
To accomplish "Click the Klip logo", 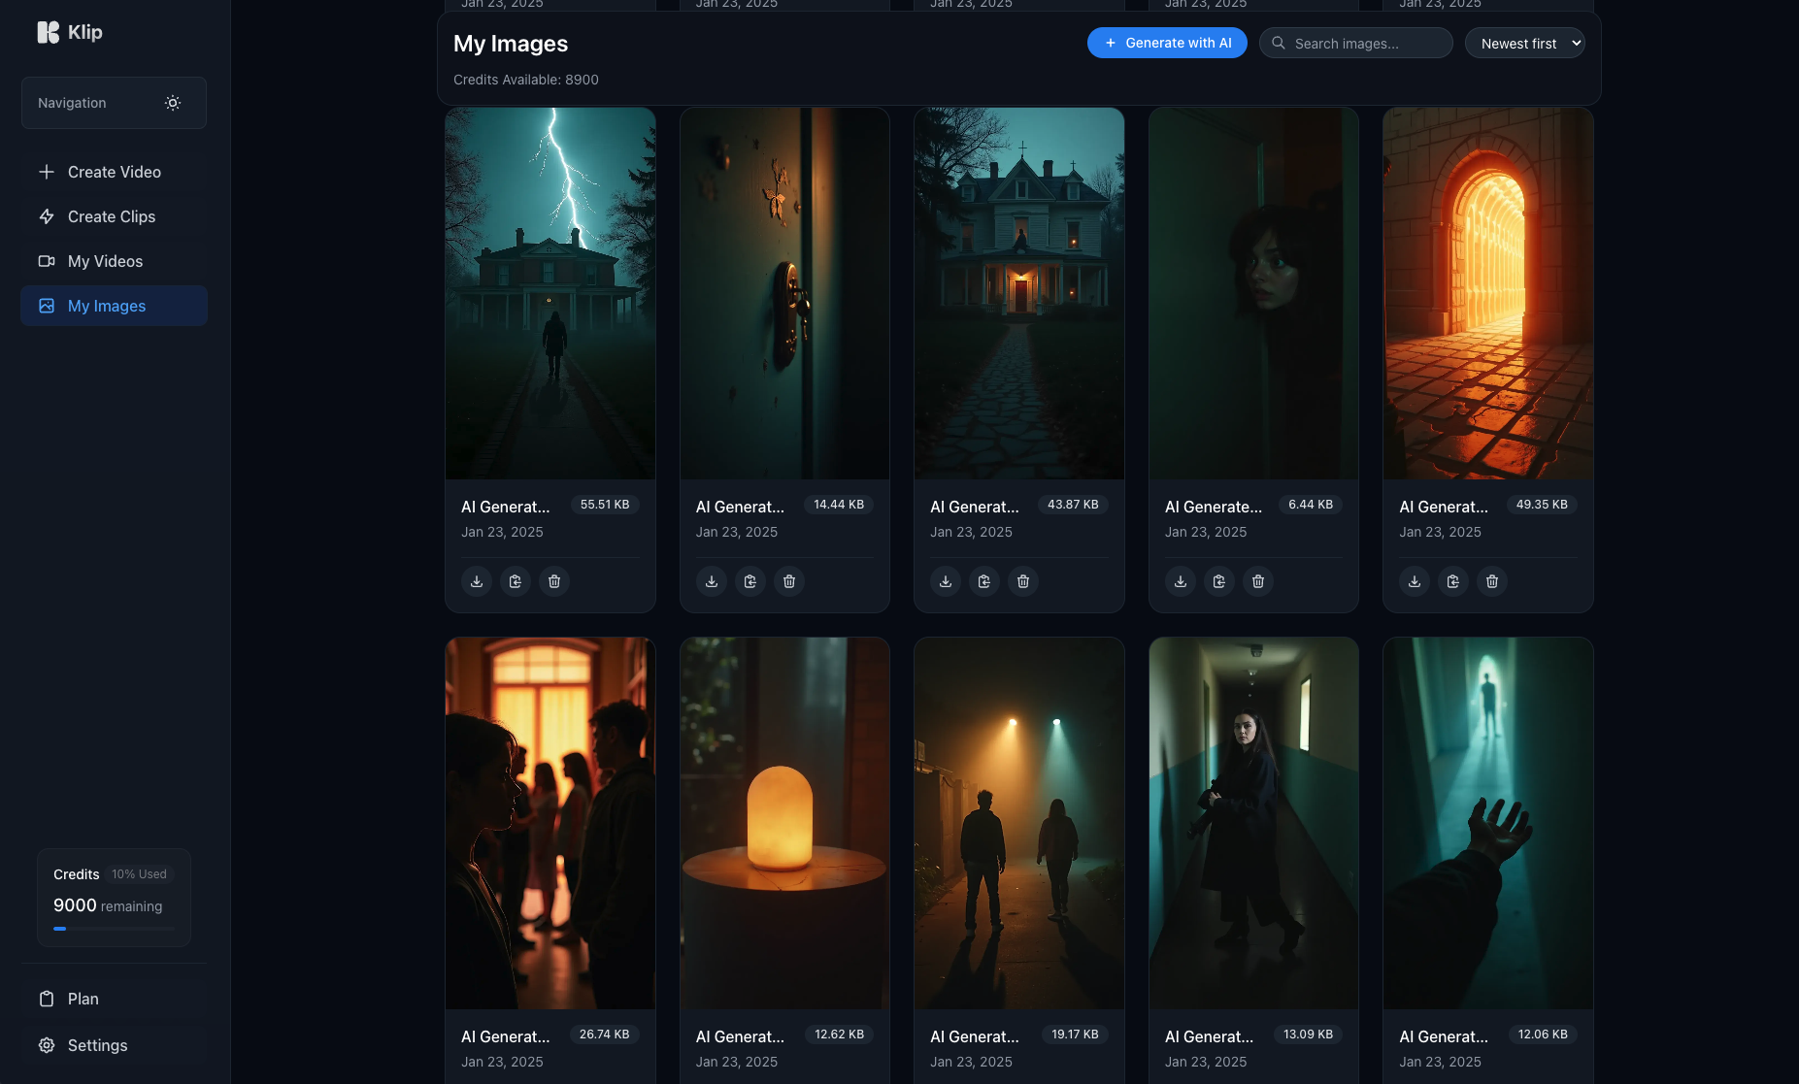I will [x=70, y=32].
